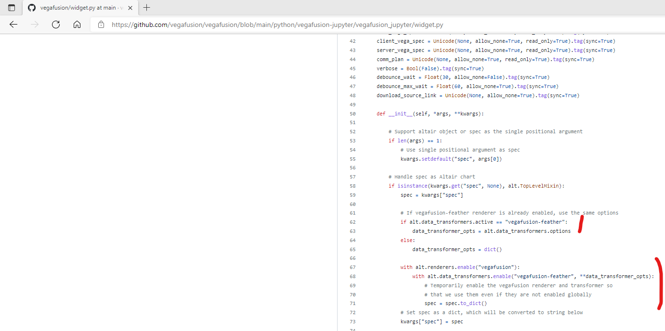The width and height of the screenshot is (665, 331).
Task: Click the isinstance(kwargs.get("spec" line
Action: coord(476,186)
